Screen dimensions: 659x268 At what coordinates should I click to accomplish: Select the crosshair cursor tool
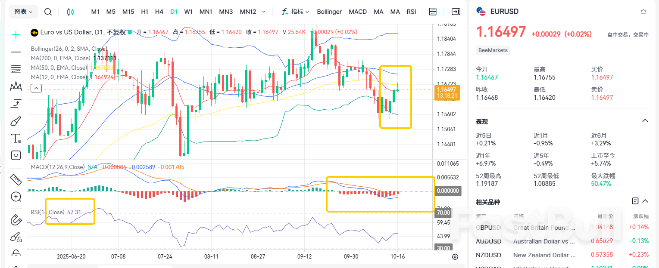coord(16,35)
